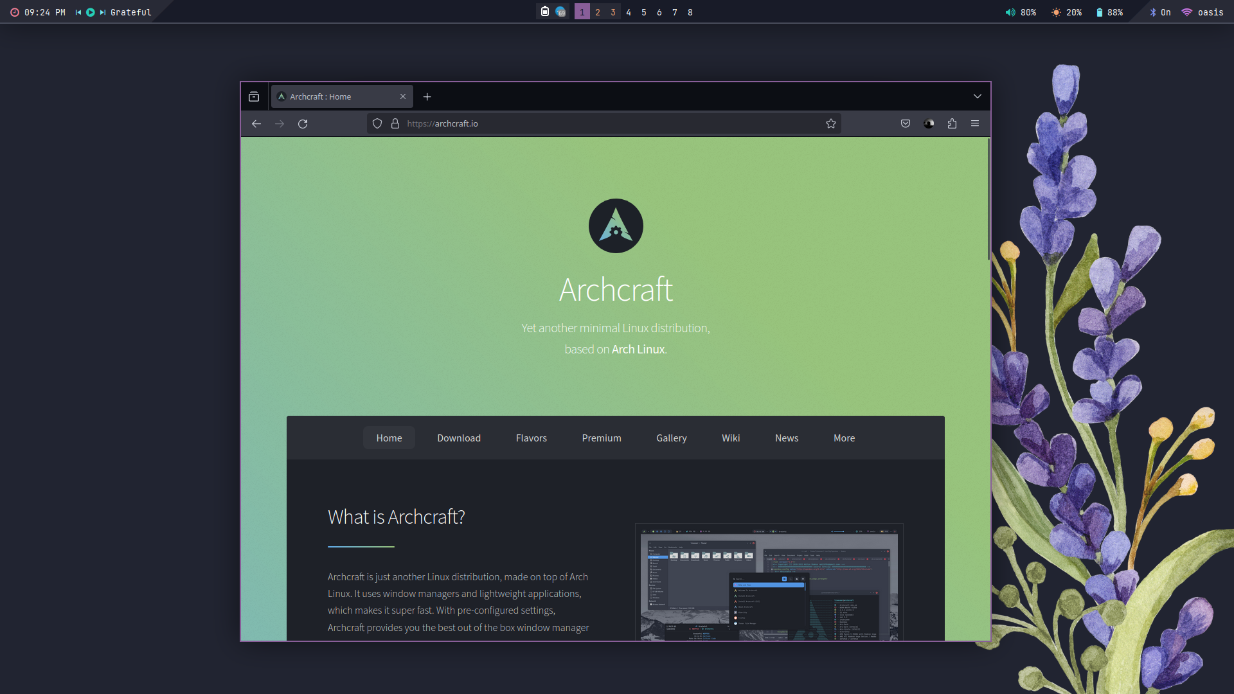Skip to next track in top bar
Screen dimensions: 1234x694
tap(102, 12)
